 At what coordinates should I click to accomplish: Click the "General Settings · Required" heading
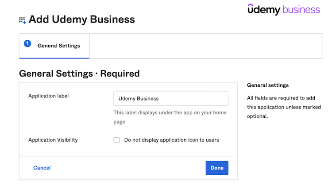[x=79, y=73]
